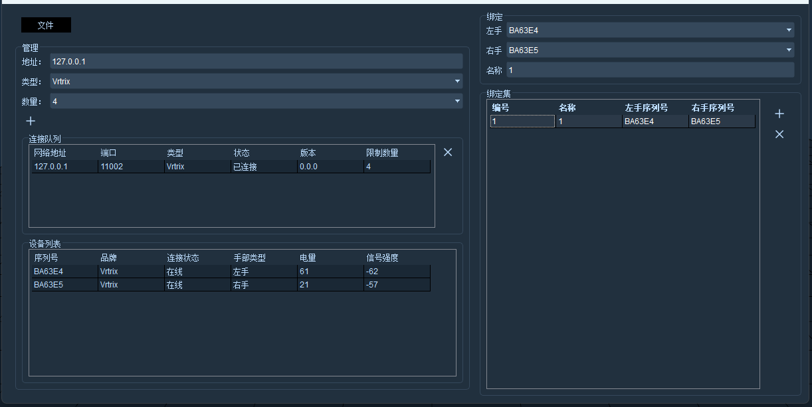Click signal strength value -57
The image size is (812, 407).
click(x=397, y=285)
